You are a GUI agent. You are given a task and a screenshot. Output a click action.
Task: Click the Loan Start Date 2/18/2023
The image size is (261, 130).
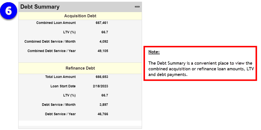pos(101,86)
